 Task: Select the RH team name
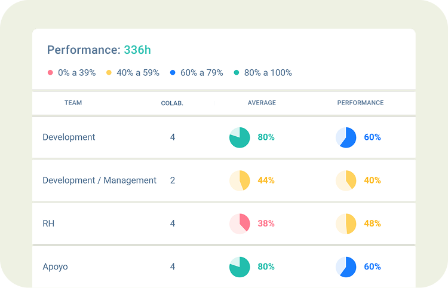point(48,223)
